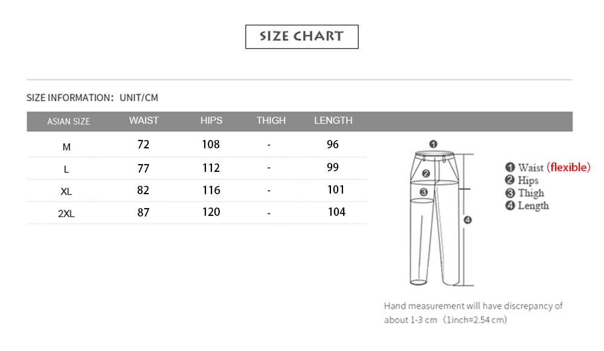Select the WAIST column header
The height and width of the screenshot is (351, 604).
(x=144, y=121)
